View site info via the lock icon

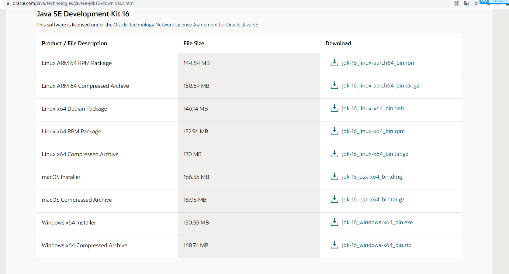pos(8,3)
